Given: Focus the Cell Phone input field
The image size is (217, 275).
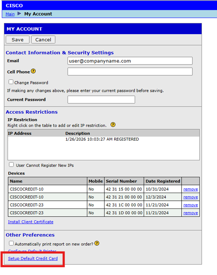Looking at the screenshot, I should click(130, 72).
